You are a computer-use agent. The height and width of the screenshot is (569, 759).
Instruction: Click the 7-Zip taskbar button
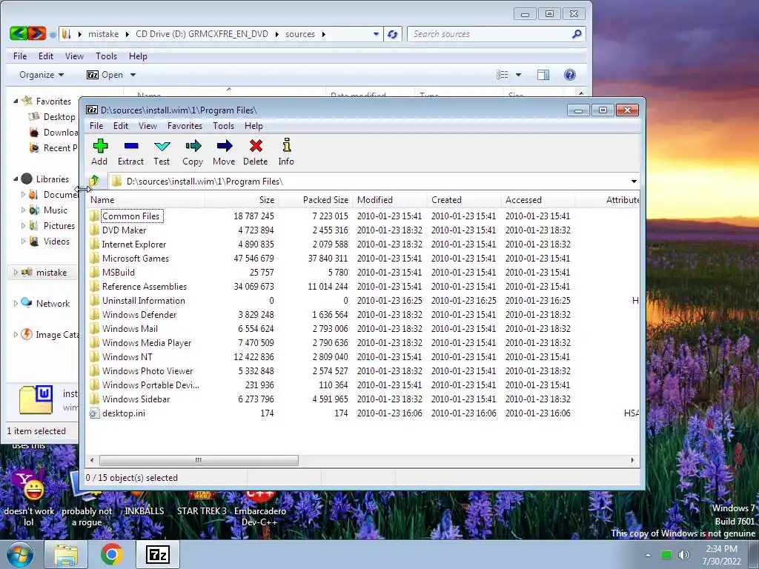click(x=158, y=554)
